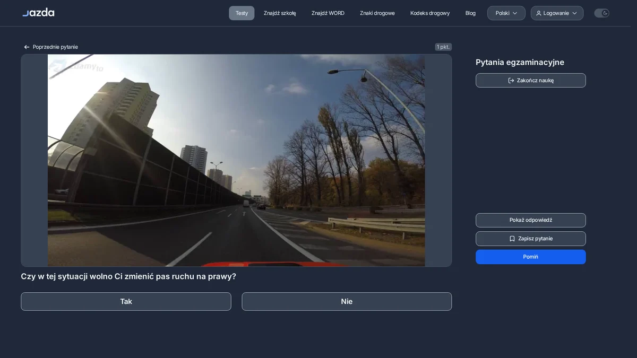Click the Pytania egzaminacyjne heading
Image resolution: width=637 pixels, height=358 pixels.
520,63
